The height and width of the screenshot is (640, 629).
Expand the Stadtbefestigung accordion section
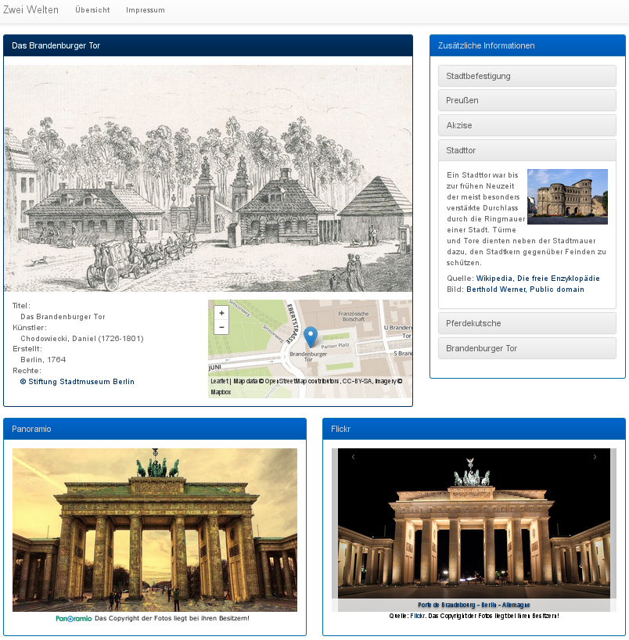(x=527, y=76)
